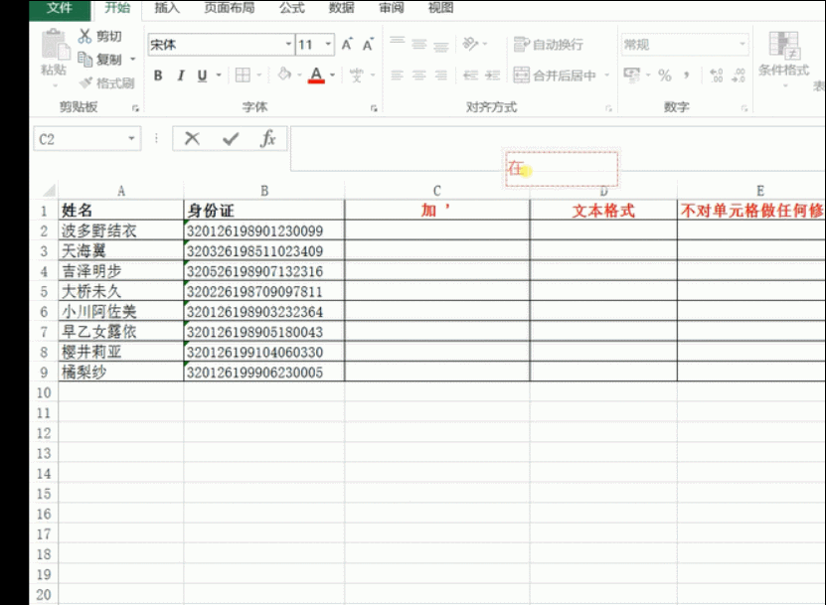The image size is (826, 605).
Task: Open font (字体) group dialog launcher
Action: pyautogui.click(x=374, y=108)
